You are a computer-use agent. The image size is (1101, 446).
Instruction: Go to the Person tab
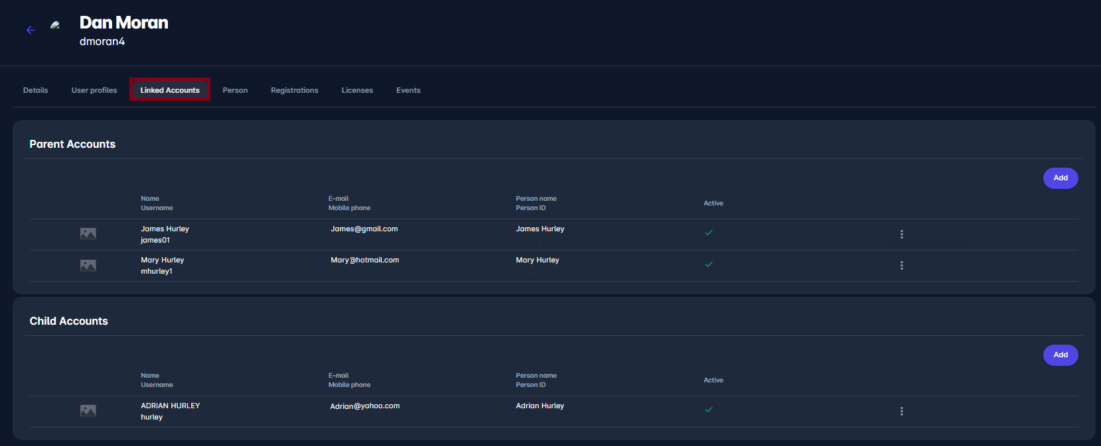click(235, 90)
